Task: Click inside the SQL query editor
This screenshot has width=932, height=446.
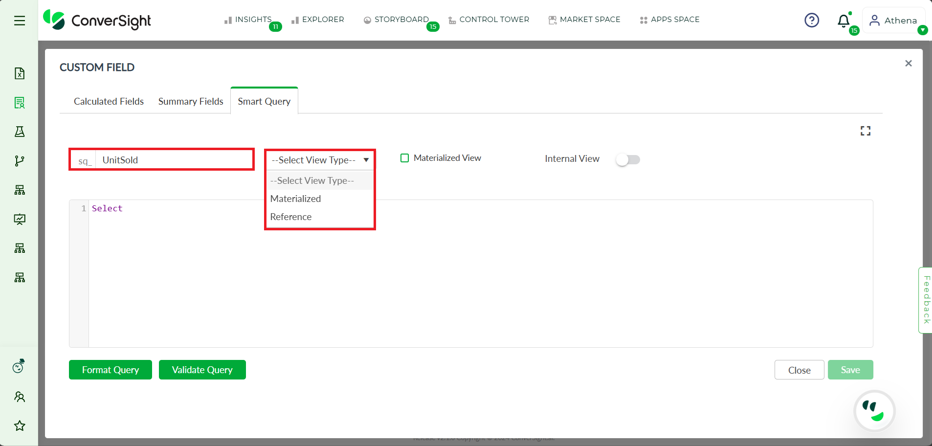Action: point(480,273)
